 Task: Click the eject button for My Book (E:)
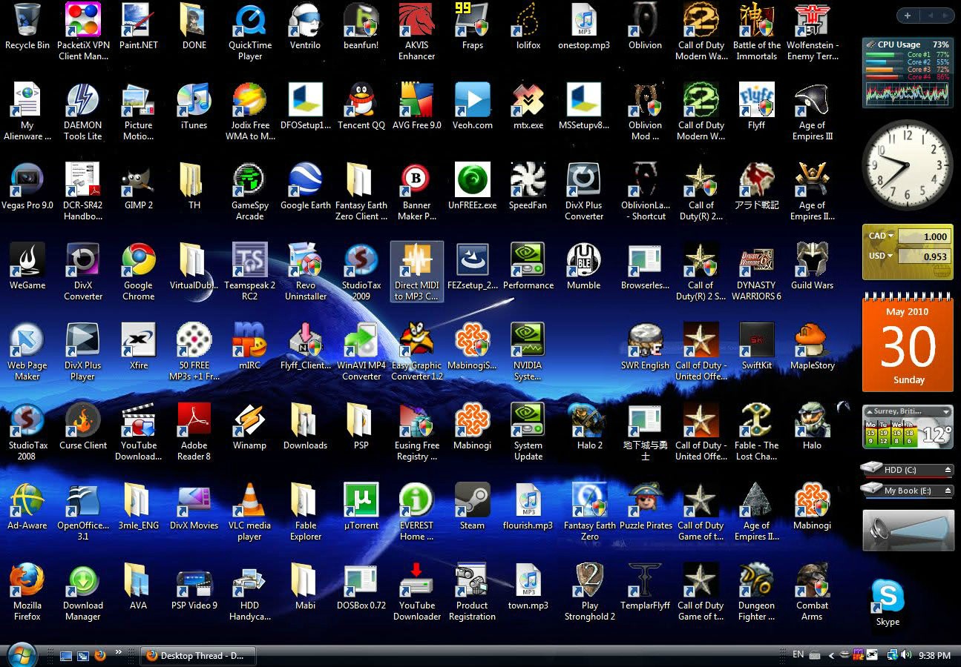948,491
